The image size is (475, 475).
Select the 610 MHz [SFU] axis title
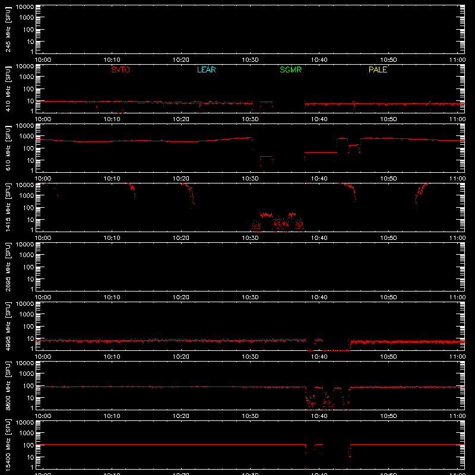tap(8, 148)
